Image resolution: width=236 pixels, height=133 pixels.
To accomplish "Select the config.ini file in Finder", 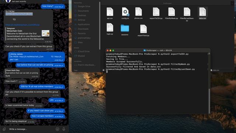I will (x=125, y=13).
